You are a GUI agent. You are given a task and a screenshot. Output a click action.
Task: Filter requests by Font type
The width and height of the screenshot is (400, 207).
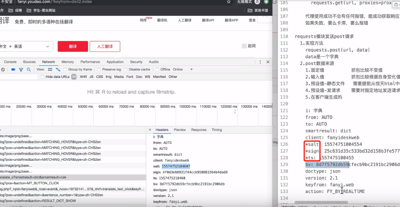coord(130,77)
